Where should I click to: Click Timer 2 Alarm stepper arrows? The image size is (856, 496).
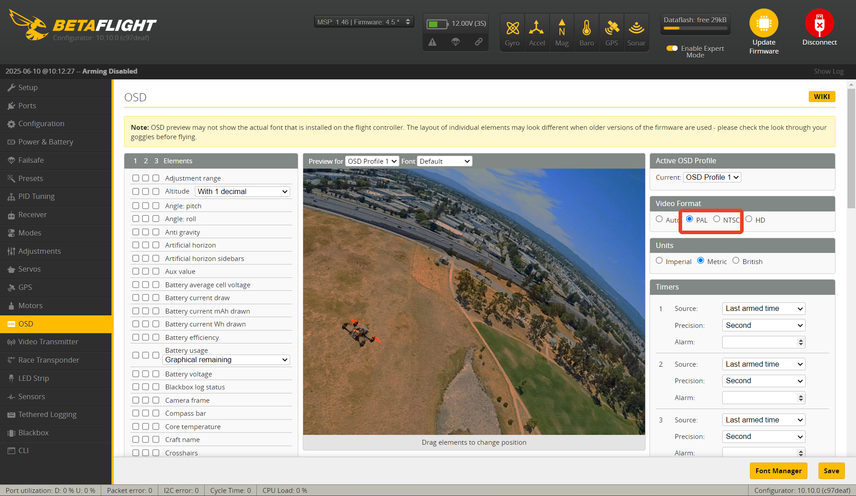(x=801, y=398)
